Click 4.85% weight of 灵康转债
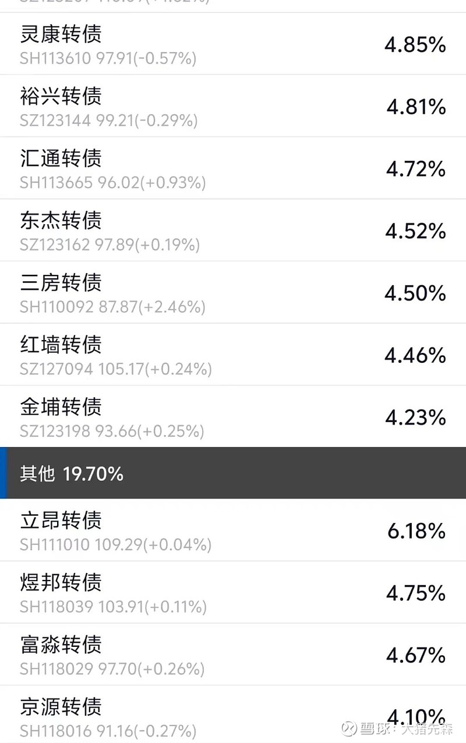The image size is (466, 743). tap(415, 45)
